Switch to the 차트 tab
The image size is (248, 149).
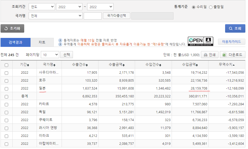[42, 42]
